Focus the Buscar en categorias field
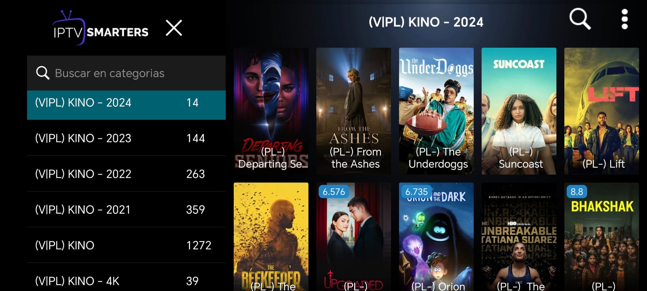This screenshot has width=647, height=291. [x=126, y=73]
